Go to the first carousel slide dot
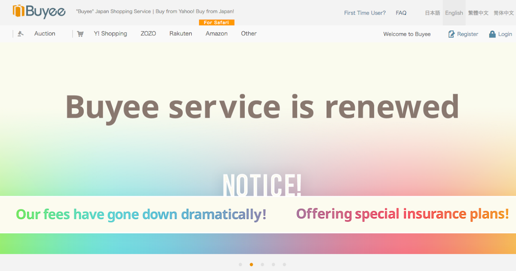Image resolution: width=516 pixels, height=271 pixels. pos(240,265)
